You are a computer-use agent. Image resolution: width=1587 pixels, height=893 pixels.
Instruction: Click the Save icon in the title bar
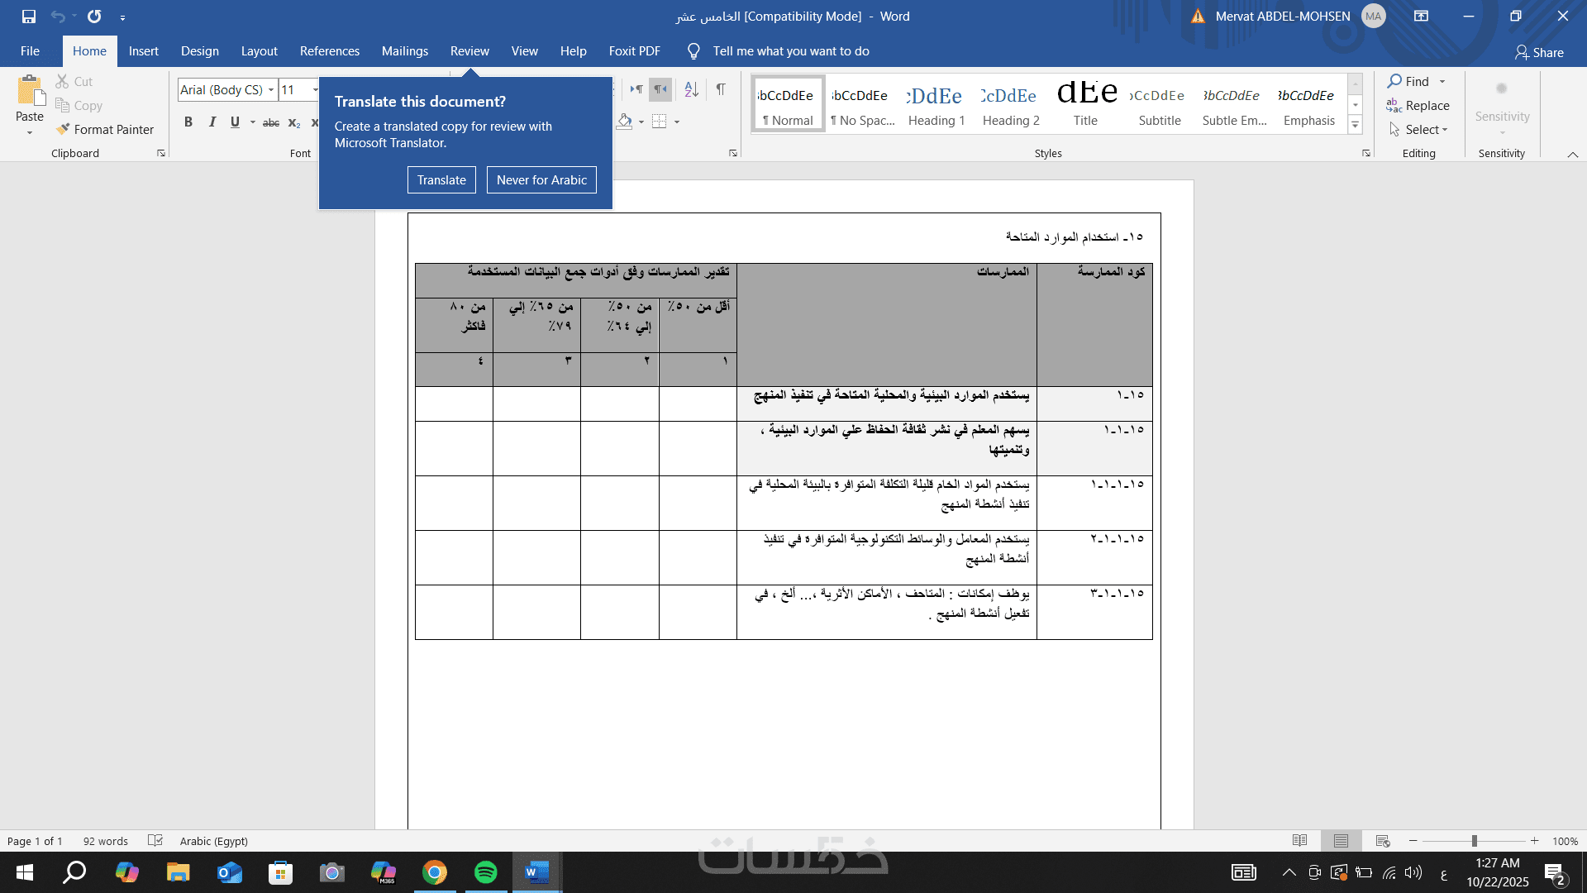(x=29, y=16)
